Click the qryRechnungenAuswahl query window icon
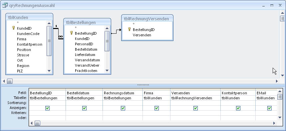The width and height of the screenshot is (286, 131). pyautogui.click(x=5, y=5)
